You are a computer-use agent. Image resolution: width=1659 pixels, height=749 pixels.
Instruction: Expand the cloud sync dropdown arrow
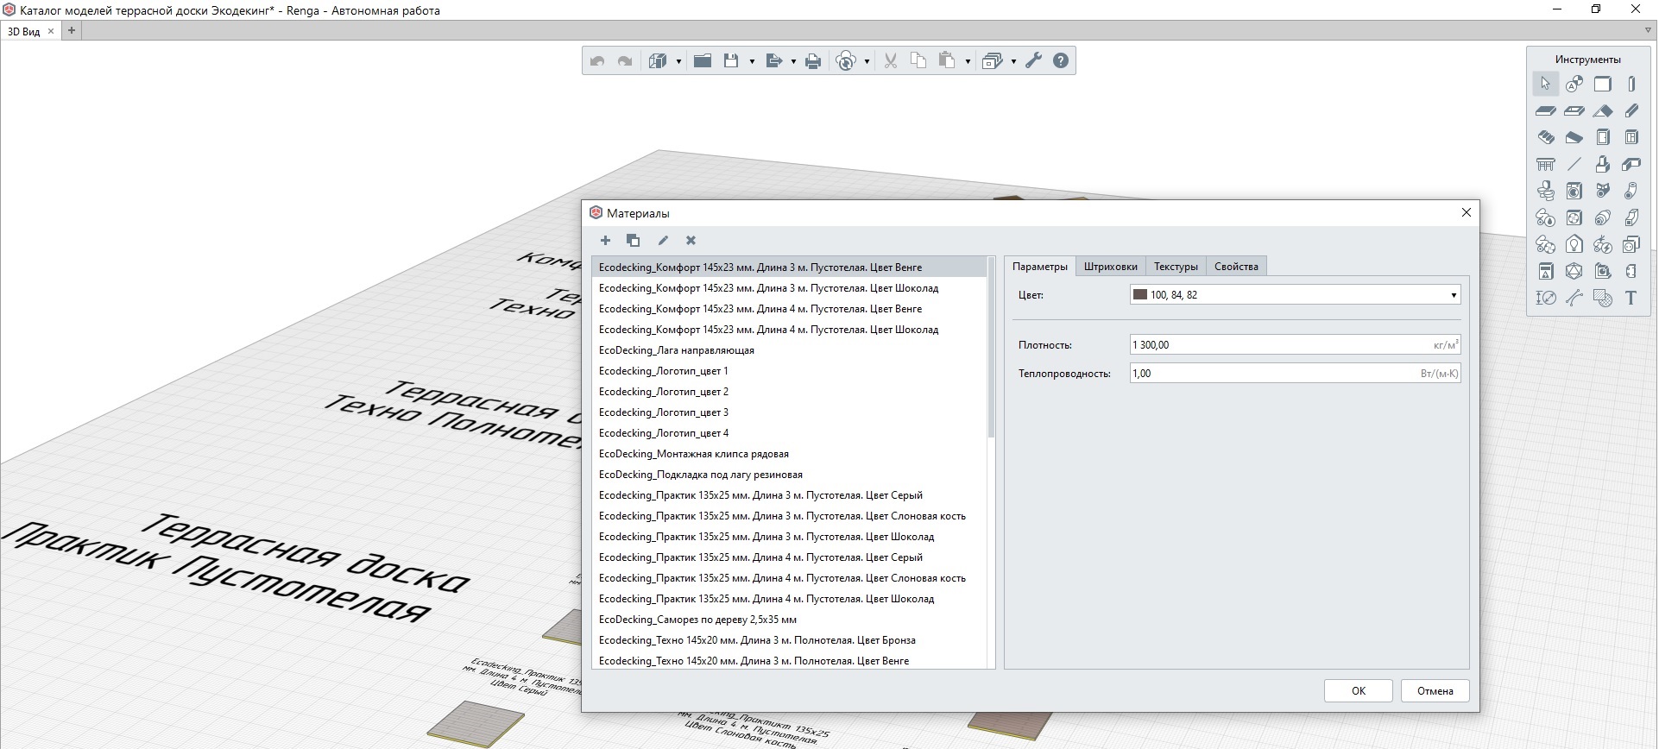[x=867, y=61]
